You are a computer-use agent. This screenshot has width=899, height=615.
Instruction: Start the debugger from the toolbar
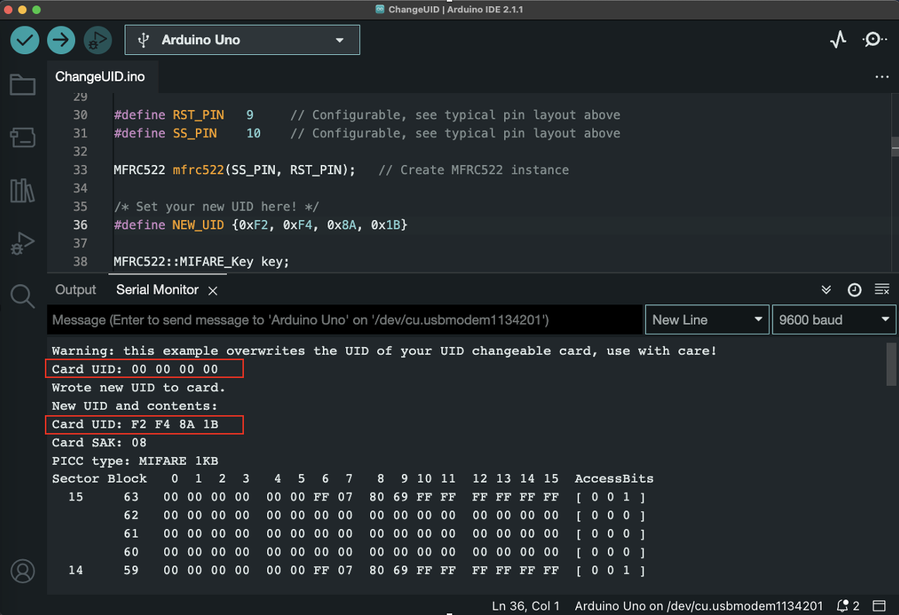click(x=98, y=40)
